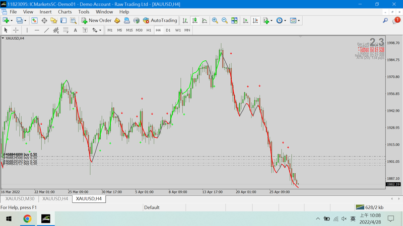Select the D1 timeframe button
The height and width of the screenshot is (226, 403).
tap(168, 30)
